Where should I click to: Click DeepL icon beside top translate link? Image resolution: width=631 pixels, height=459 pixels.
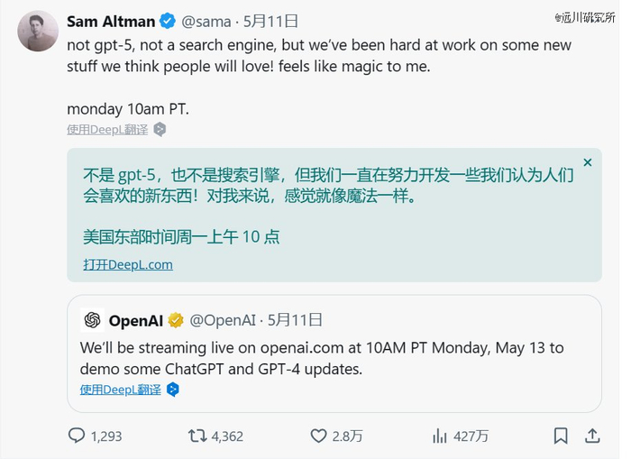click(x=160, y=130)
